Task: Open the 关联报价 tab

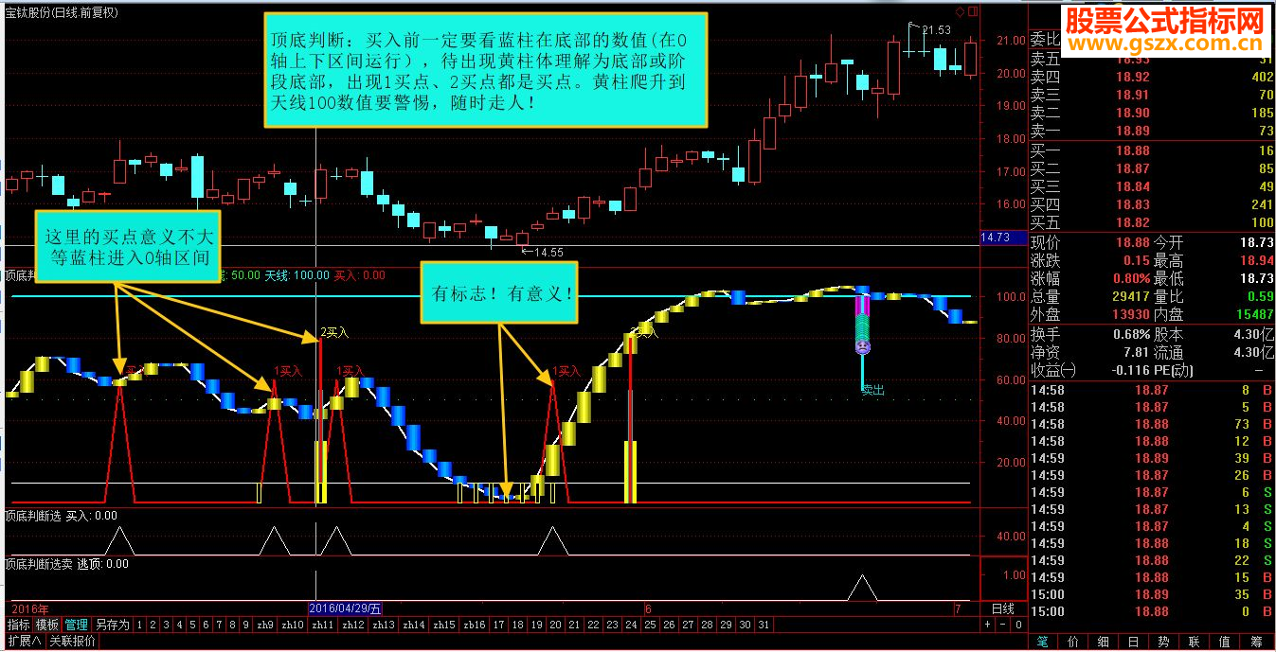Action: click(73, 642)
